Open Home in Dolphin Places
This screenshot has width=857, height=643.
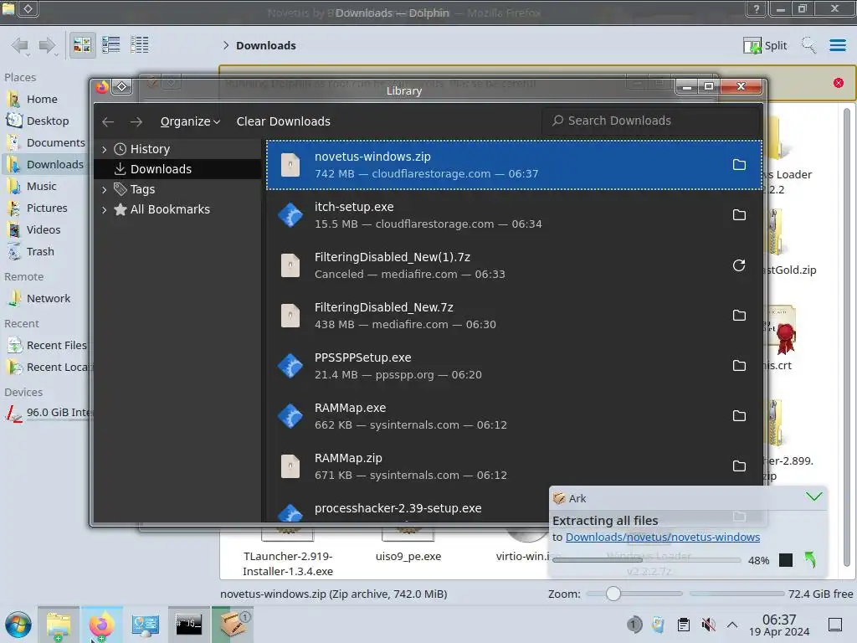(44, 99)
